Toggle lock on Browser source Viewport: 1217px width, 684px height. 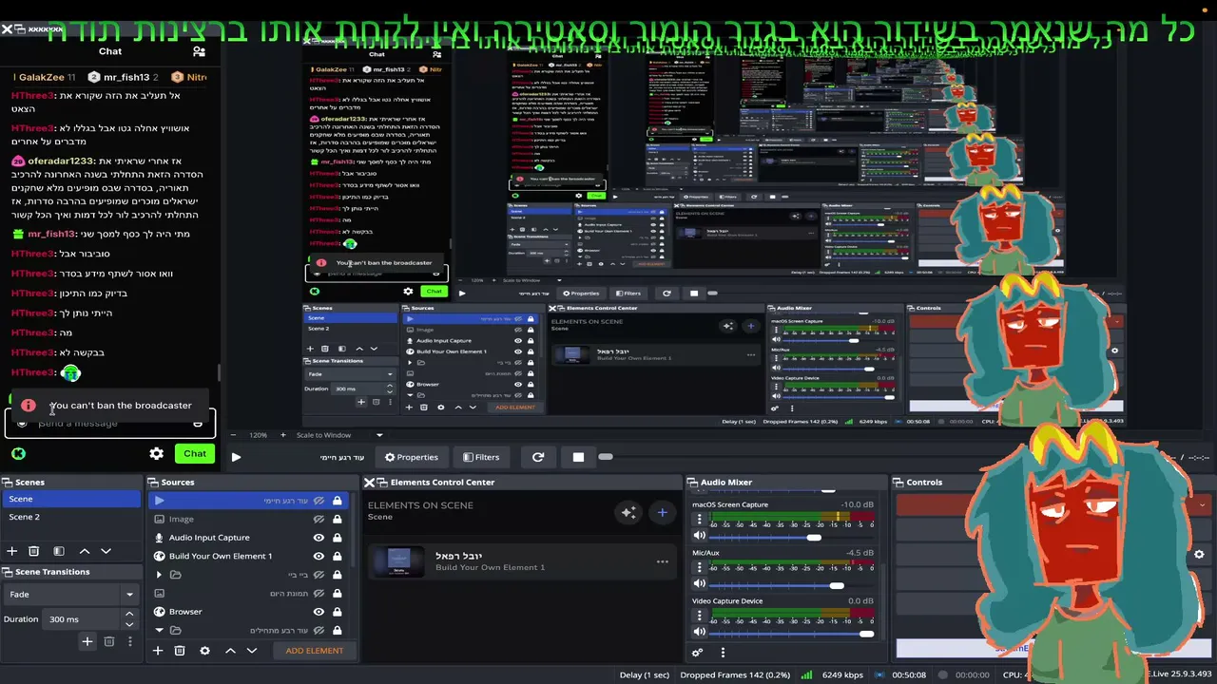click(x=337, y=612)
